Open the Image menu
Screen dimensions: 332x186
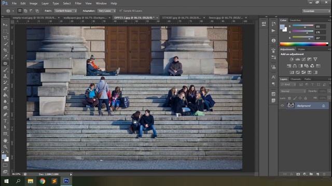[33, 4]
